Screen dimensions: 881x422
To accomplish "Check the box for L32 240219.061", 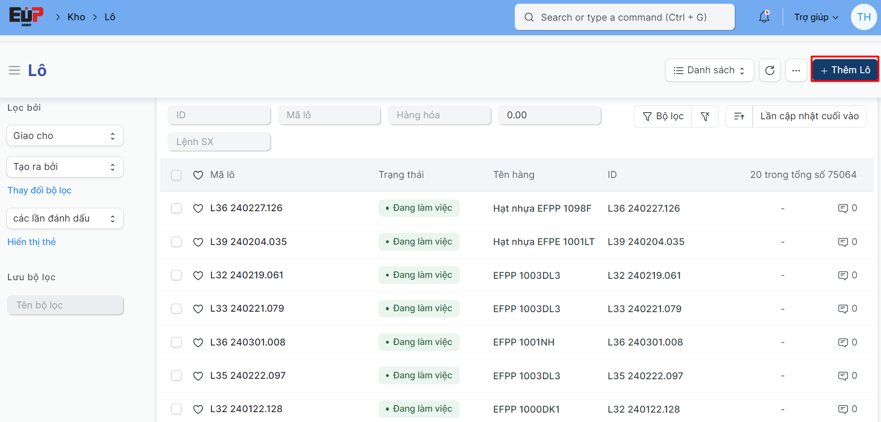I will (176, 275).
